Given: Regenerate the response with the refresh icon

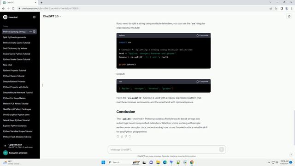Looking at the screenshot, I should tap(130, 136).
